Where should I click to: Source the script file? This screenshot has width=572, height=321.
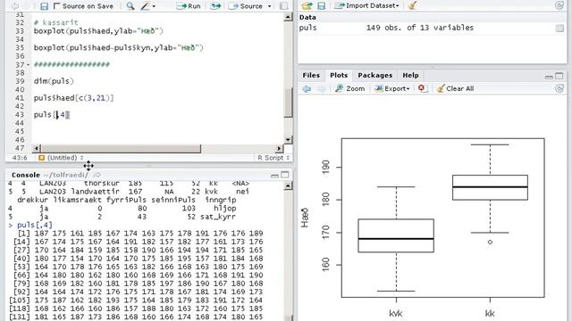246,6
